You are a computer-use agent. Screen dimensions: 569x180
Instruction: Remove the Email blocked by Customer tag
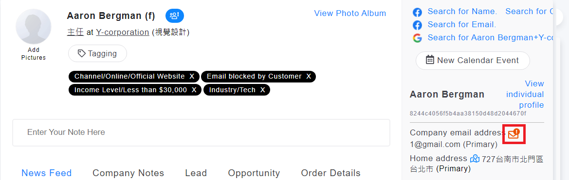point(309,77)
